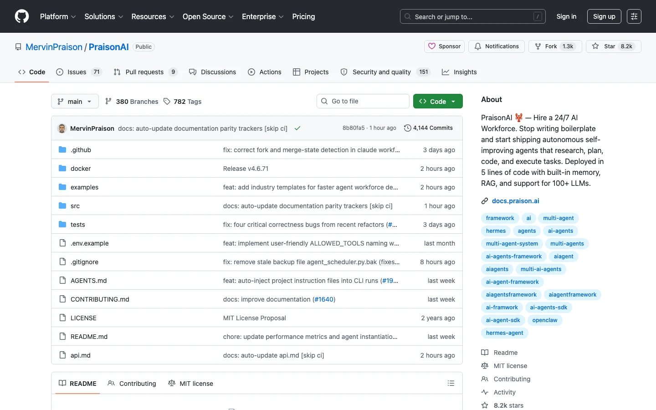Screen dimensions: 656x410
Task: Click the .gitignore file icon
Action: click(62, 262)
